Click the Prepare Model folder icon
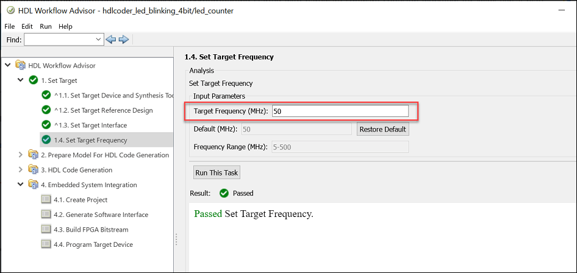The image size is (577, 273). click(34, 155)
